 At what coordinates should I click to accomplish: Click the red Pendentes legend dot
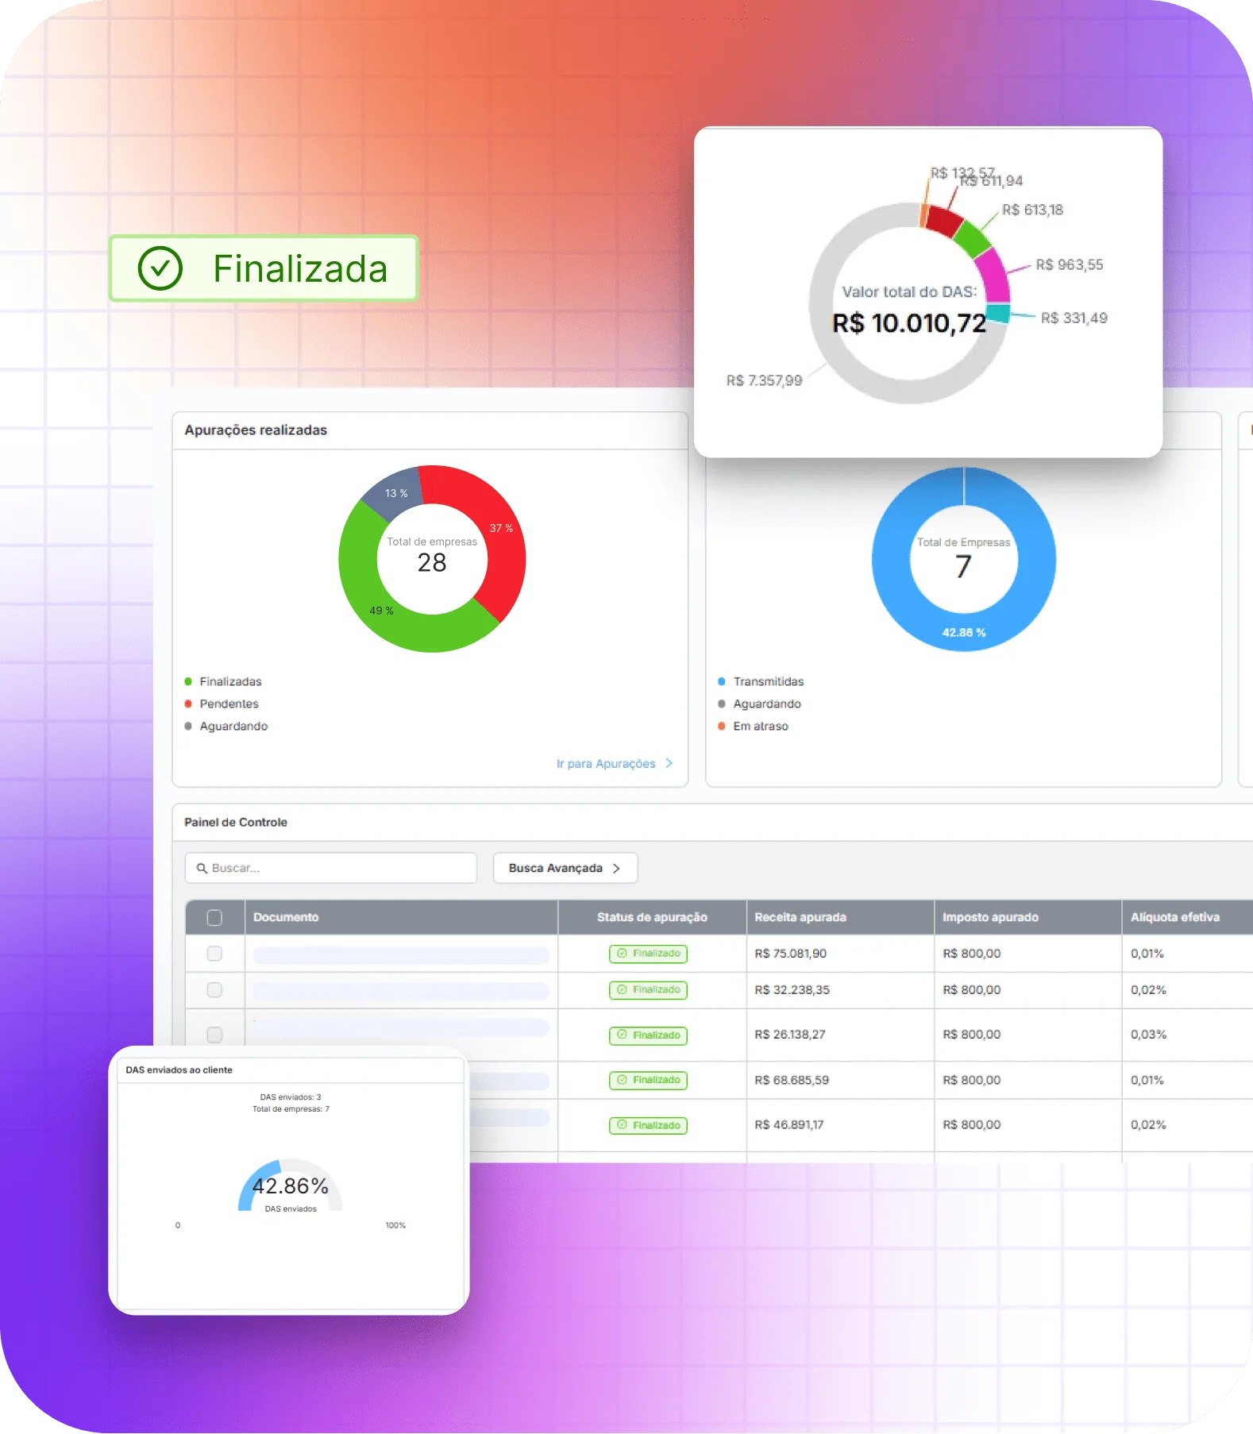click(188, 704)
